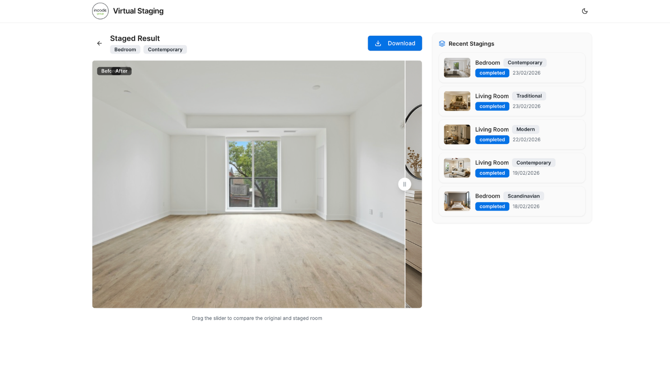Open the Living Room Contemporary staging thumbnail
The height and width of the screenshot is (371, 670).
click(x=457, y=168)
